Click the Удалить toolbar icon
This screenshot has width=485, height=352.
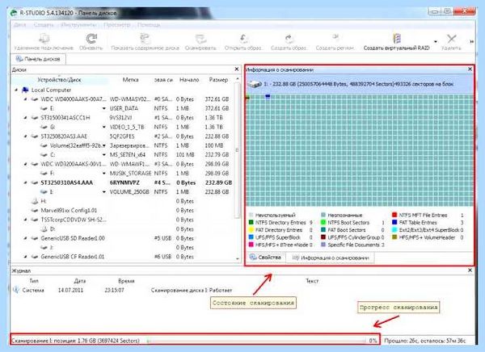(x=451, y=39)
